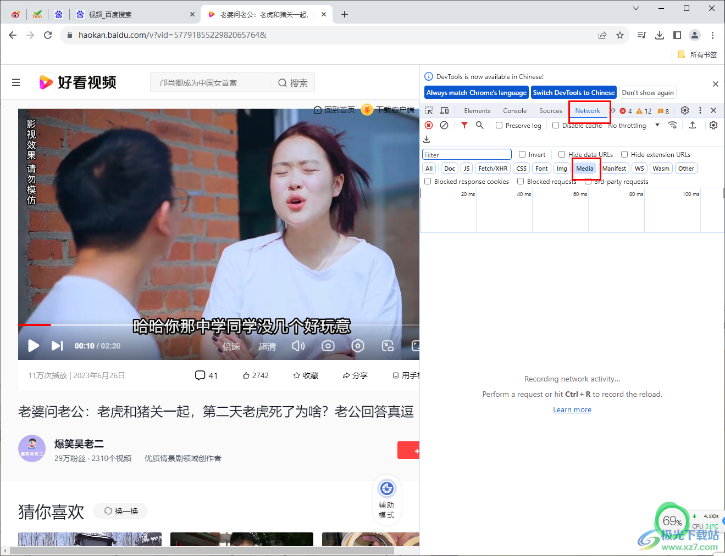The width and height of the screenshot is (725, 556).
Task: Click the address bar URL
Action: tap(173, 35)
